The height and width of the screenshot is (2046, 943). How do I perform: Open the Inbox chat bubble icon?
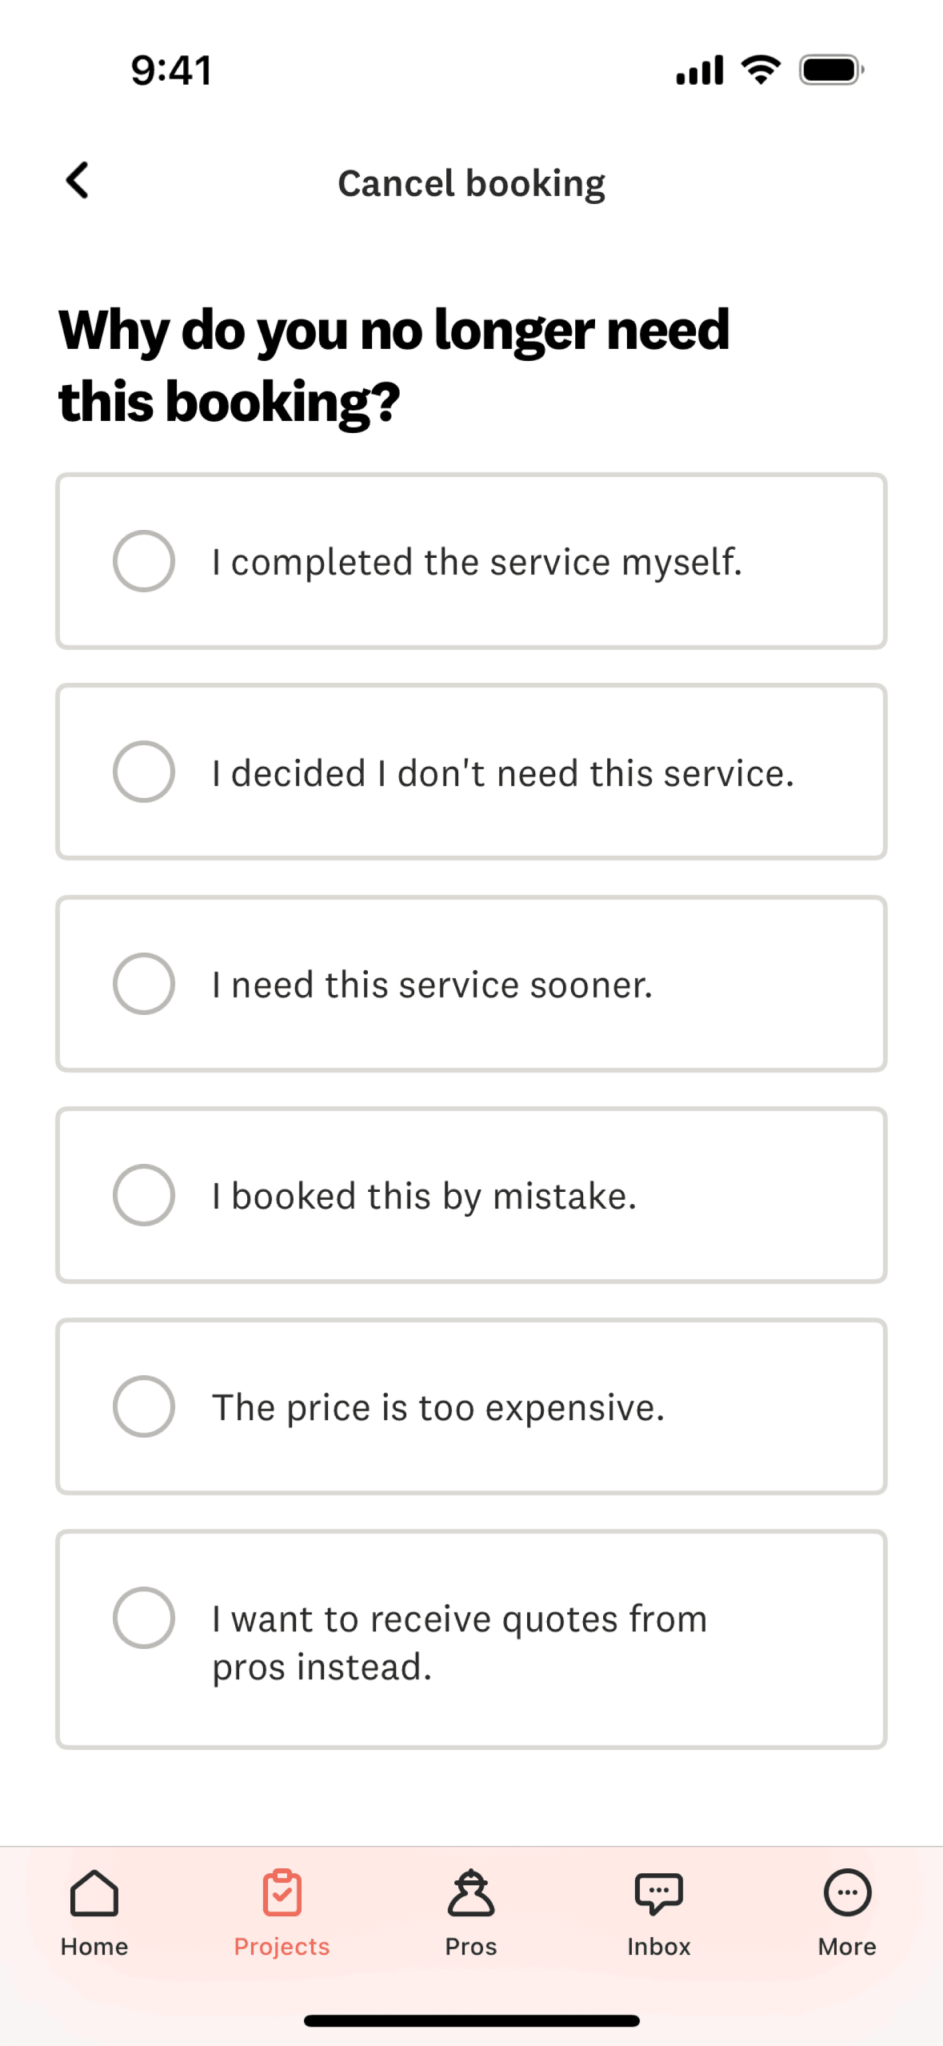[658, 1892]
